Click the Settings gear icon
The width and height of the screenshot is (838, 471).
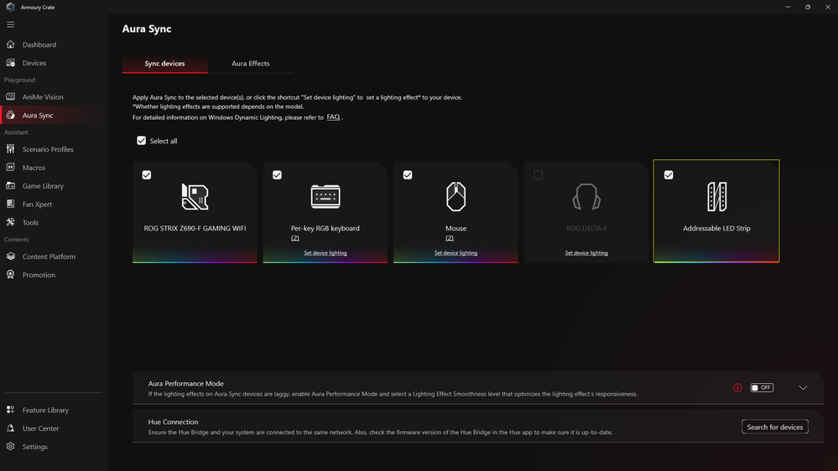coord(11,447)
